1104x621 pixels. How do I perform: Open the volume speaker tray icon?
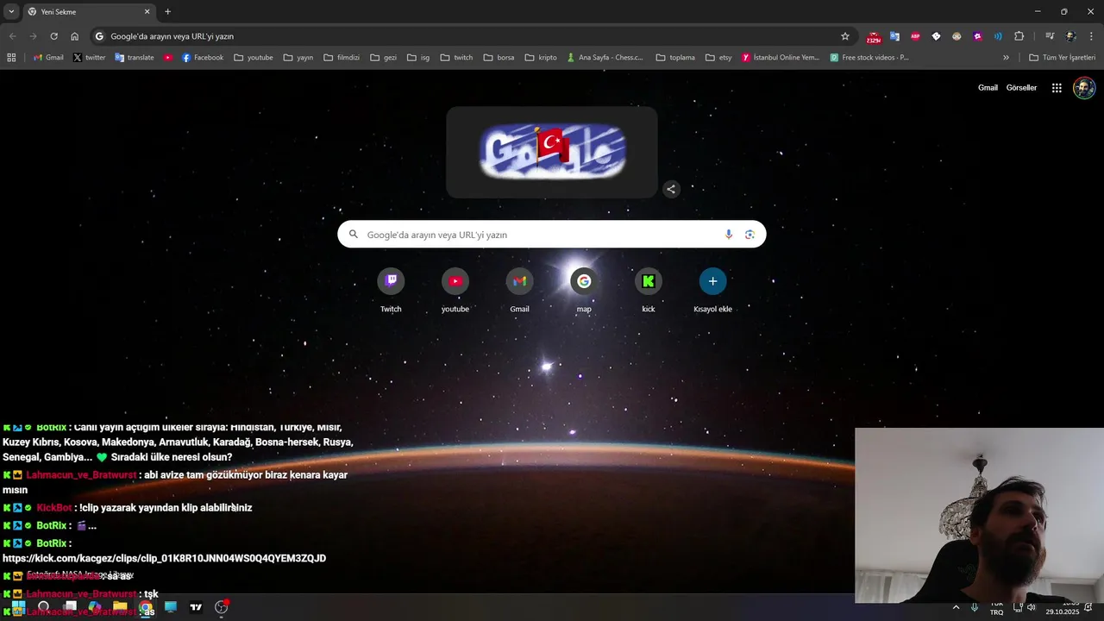point(1031,607)
